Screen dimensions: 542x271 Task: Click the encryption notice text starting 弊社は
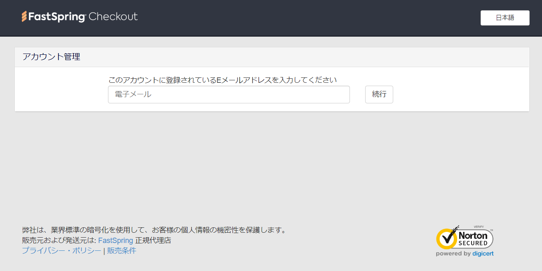(154, 230)
